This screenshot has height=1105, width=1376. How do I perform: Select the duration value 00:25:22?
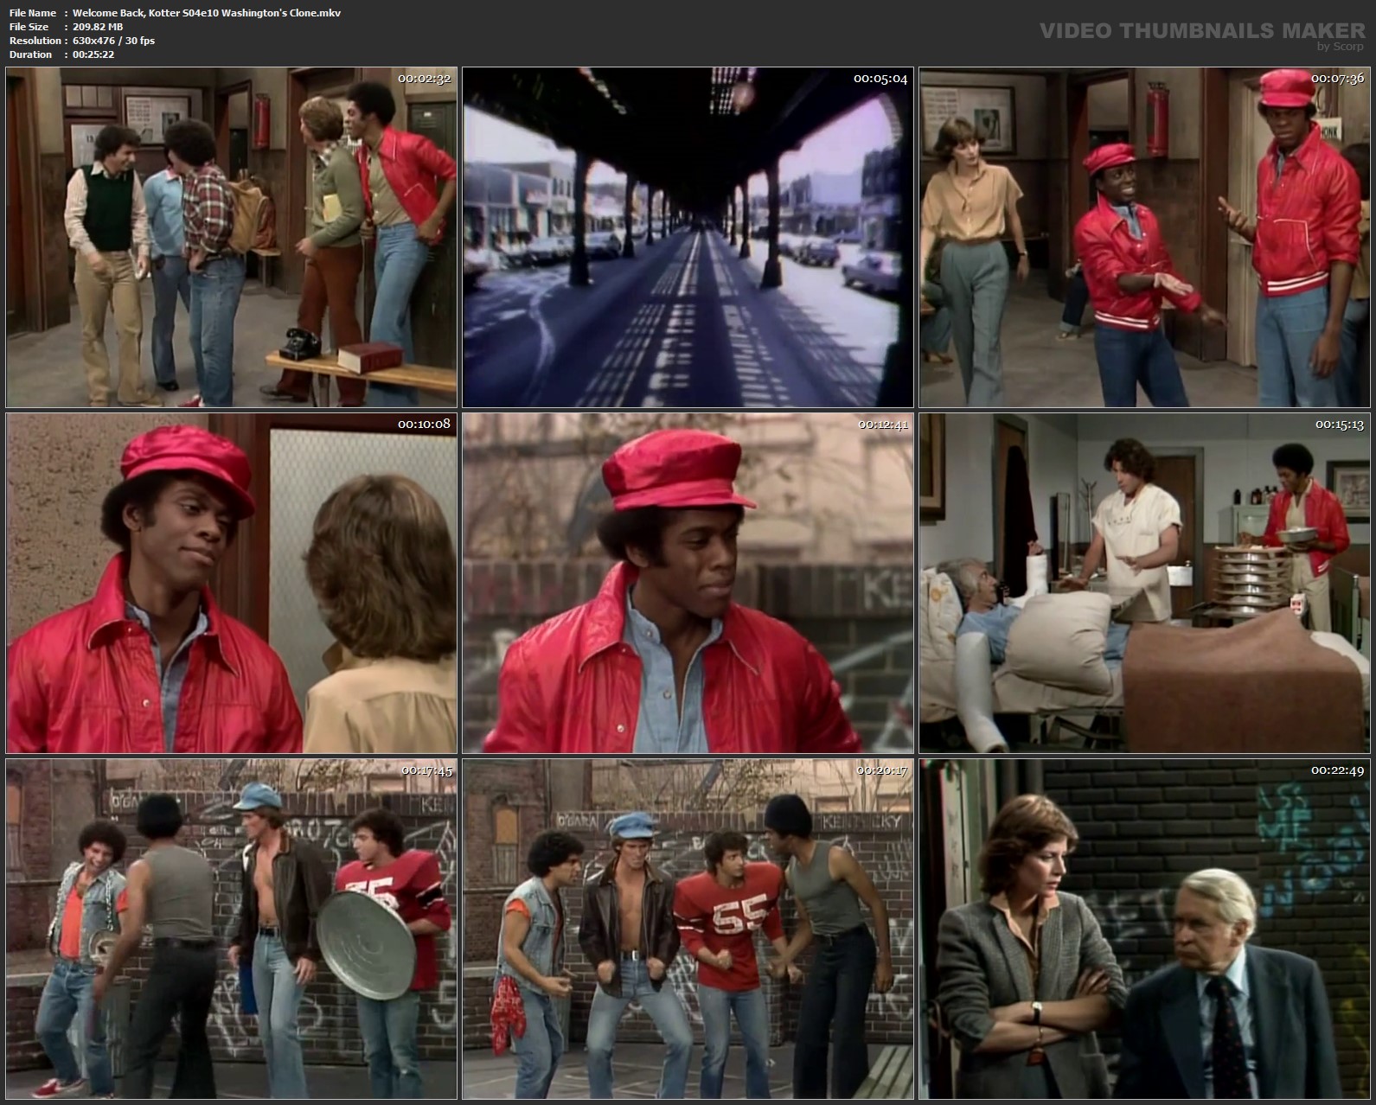93,54
